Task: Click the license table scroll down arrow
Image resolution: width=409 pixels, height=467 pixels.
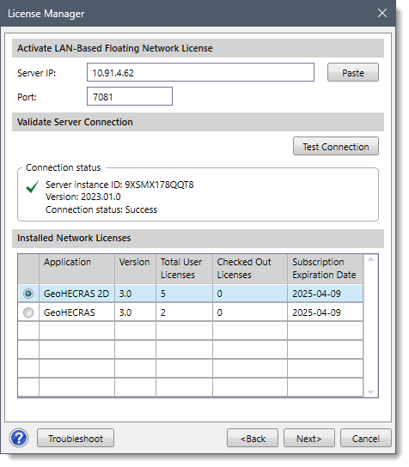Action: tap(370, 392)
